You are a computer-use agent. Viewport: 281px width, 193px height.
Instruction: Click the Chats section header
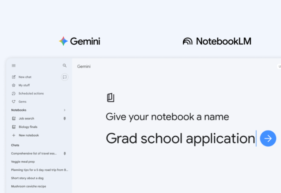click(15, 145)
